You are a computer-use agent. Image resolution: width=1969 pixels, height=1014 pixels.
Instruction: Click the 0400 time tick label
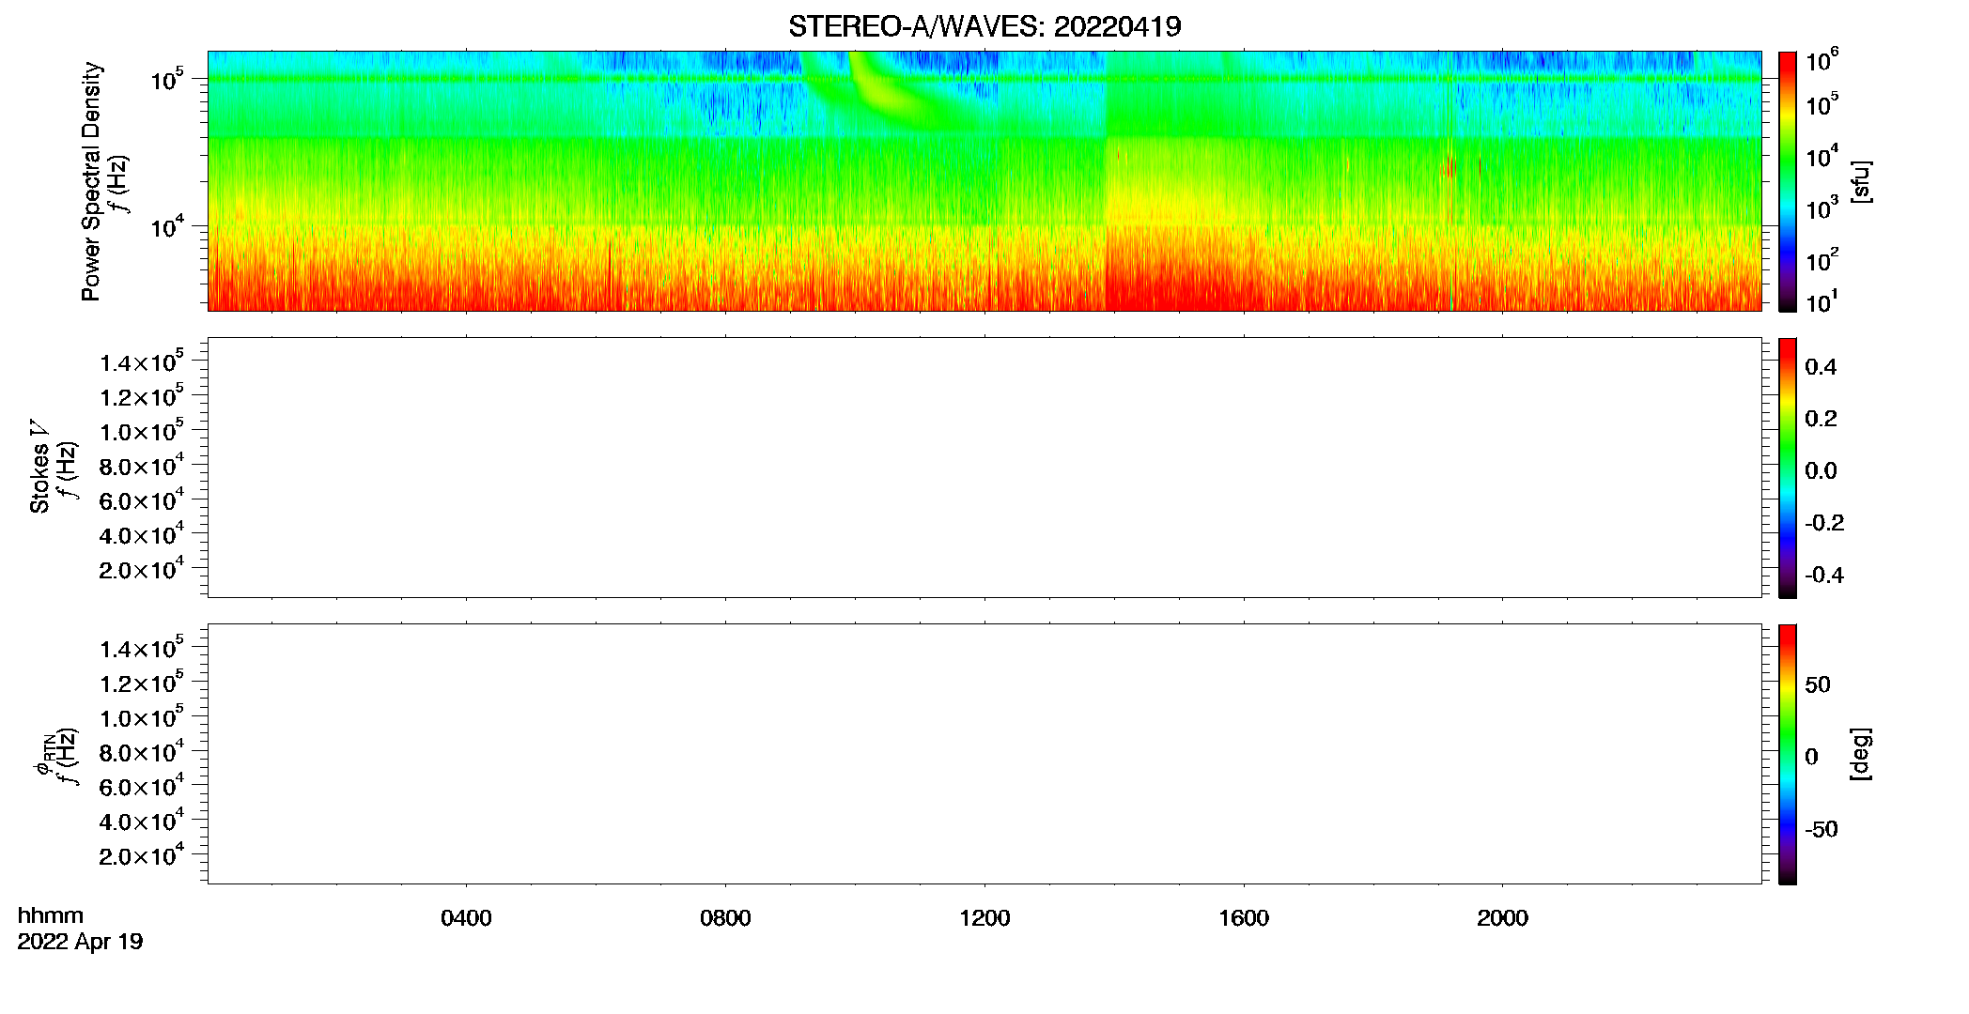coord(466,917)
